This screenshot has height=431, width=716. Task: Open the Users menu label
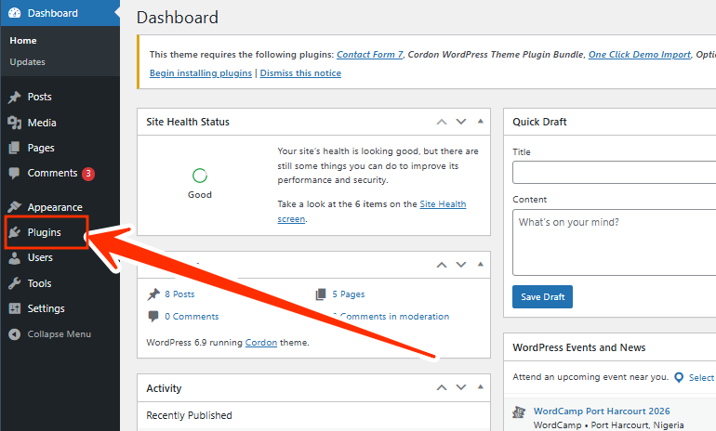pyautogui.click(x=40, y=257)
